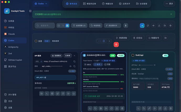Reveal Sub2api API Key with eye icon
The width and height of the screenshot is (181, 112).
tap(155, 65)
